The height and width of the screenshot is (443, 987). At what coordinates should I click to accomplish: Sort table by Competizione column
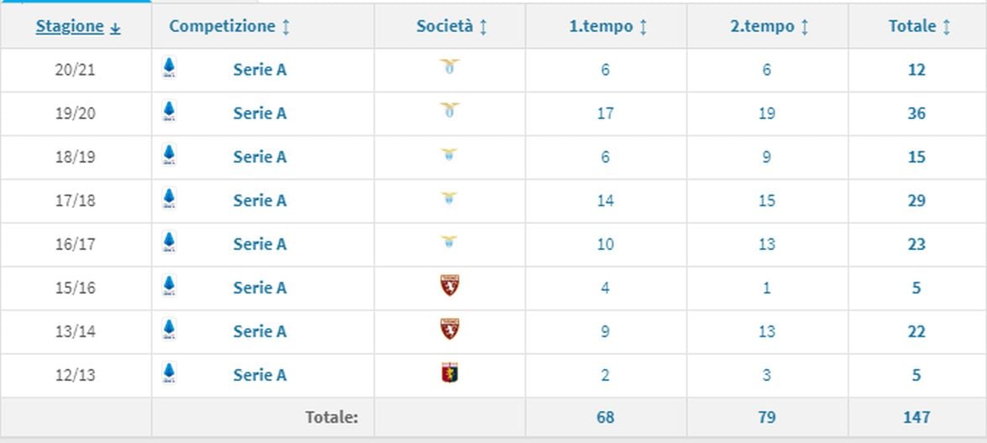pos(230,26)
